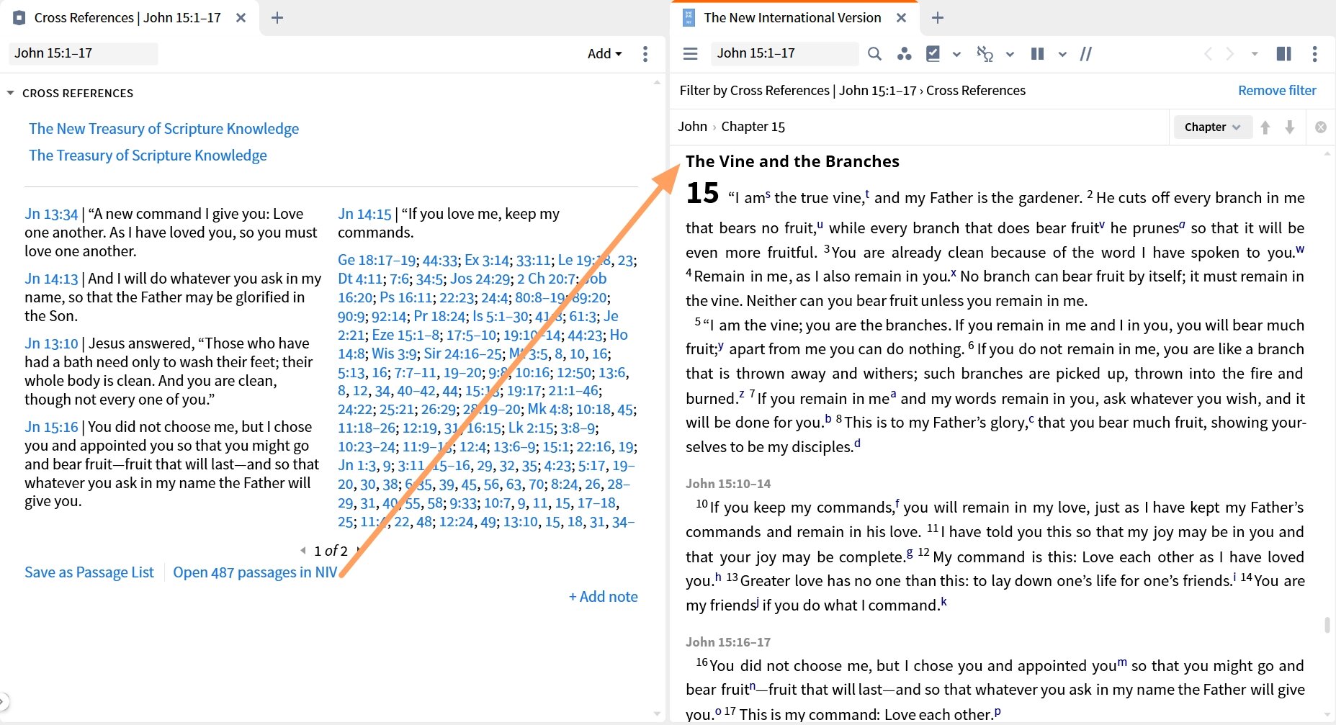The height and width of the screenshot is (725, 1336).
Task: Click the search magnifier in NIV toolbar
Action: (874, 53)
